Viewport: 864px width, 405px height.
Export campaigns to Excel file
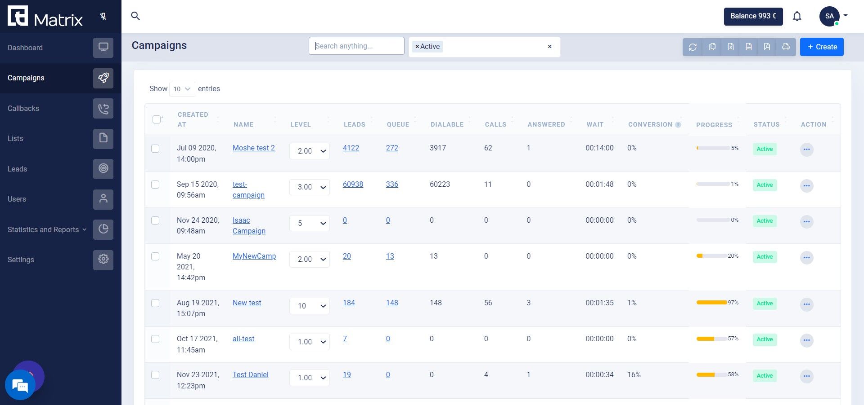[x=730, y=47]
